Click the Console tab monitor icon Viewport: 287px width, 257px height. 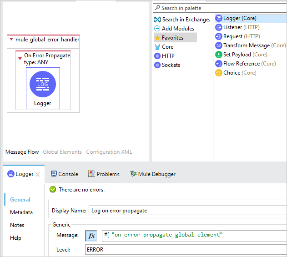(x=54, y=174)
